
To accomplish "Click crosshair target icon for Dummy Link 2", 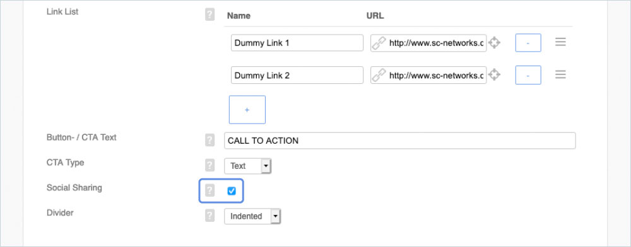I will (x=494, y=75).
